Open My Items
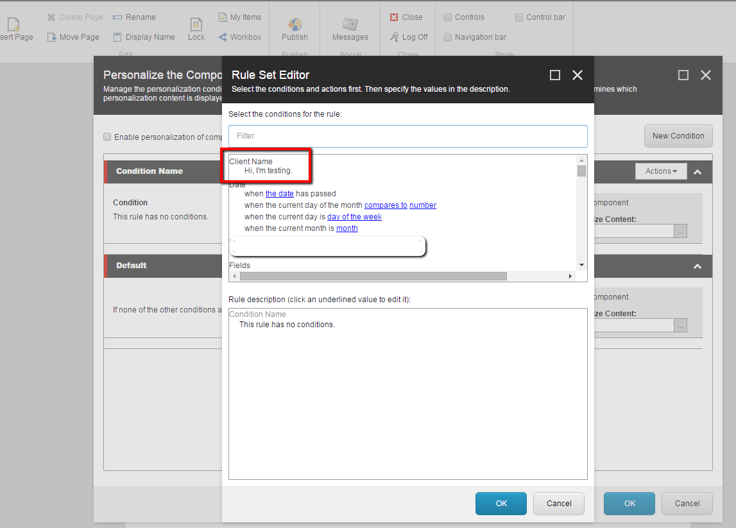 [x=239, y=17]
